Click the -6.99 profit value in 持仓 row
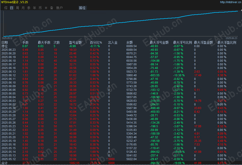The image size is (242, 165). (72, 46)
